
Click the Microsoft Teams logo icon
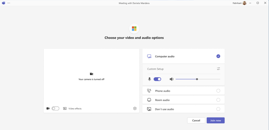pos(4,3)
